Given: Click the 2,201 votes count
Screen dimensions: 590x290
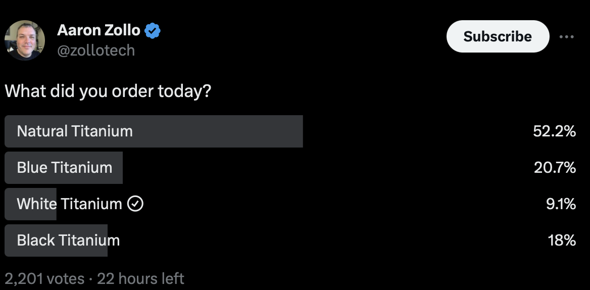Looking at the screenshot, I should (x=44, y=278).
